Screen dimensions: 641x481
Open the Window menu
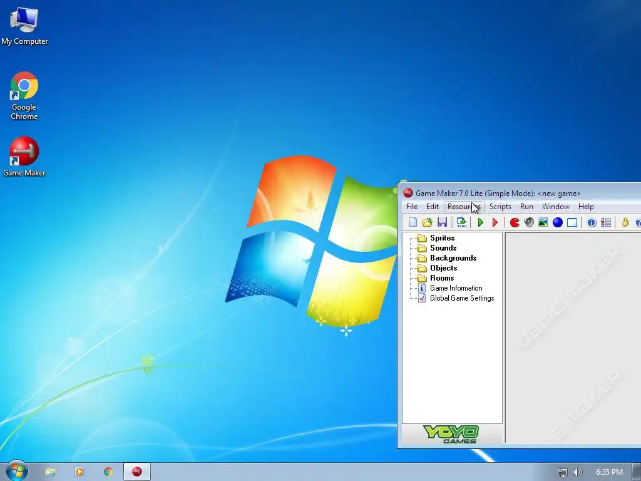(x=556, y=207)
